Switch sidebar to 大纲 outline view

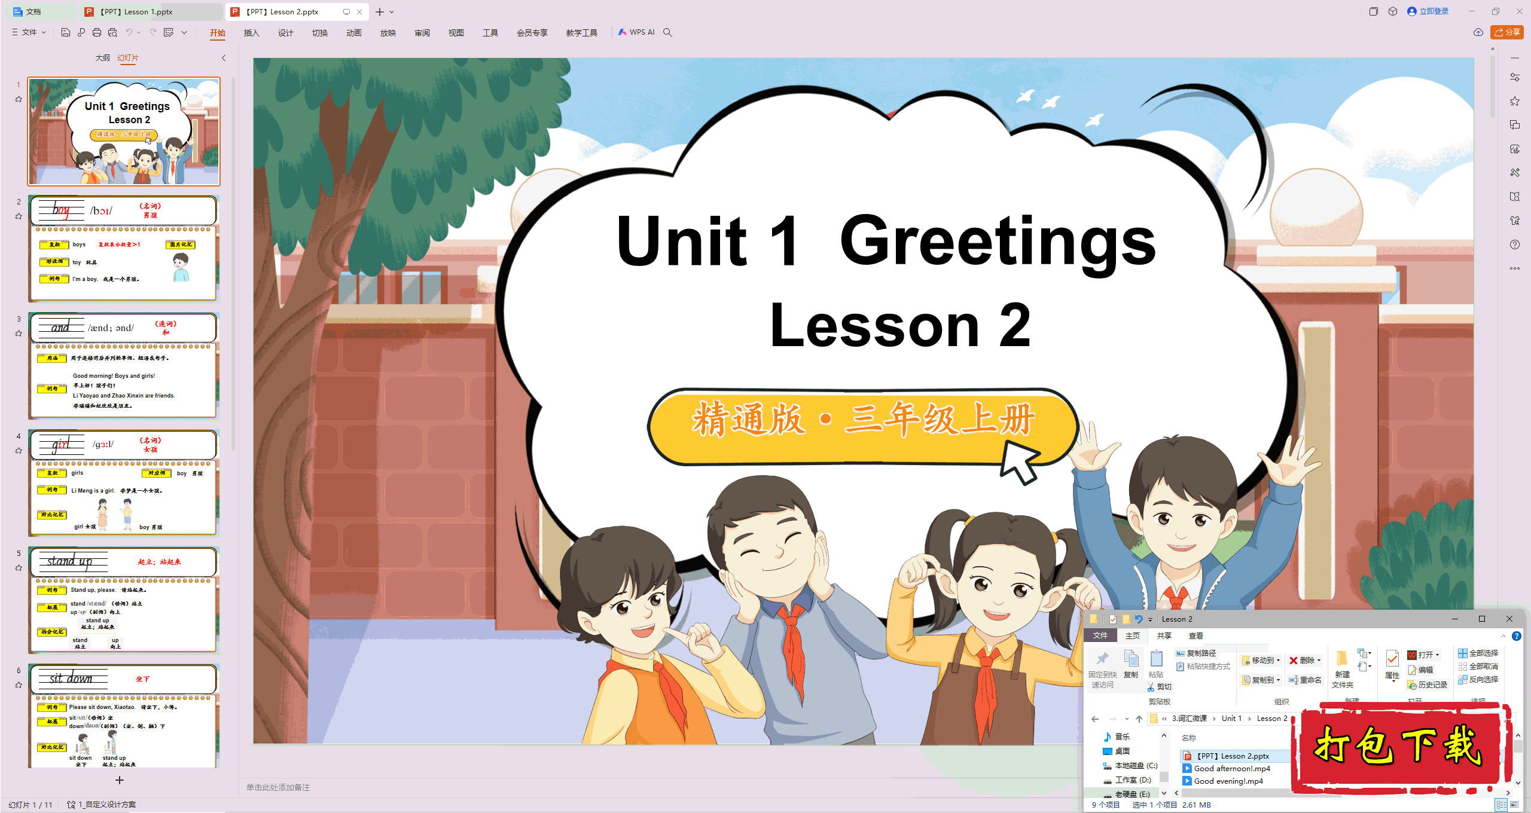coord(102,58)
